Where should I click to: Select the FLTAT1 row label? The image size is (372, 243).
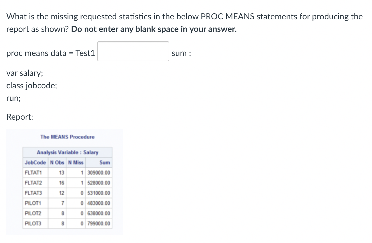click(33, 173)
